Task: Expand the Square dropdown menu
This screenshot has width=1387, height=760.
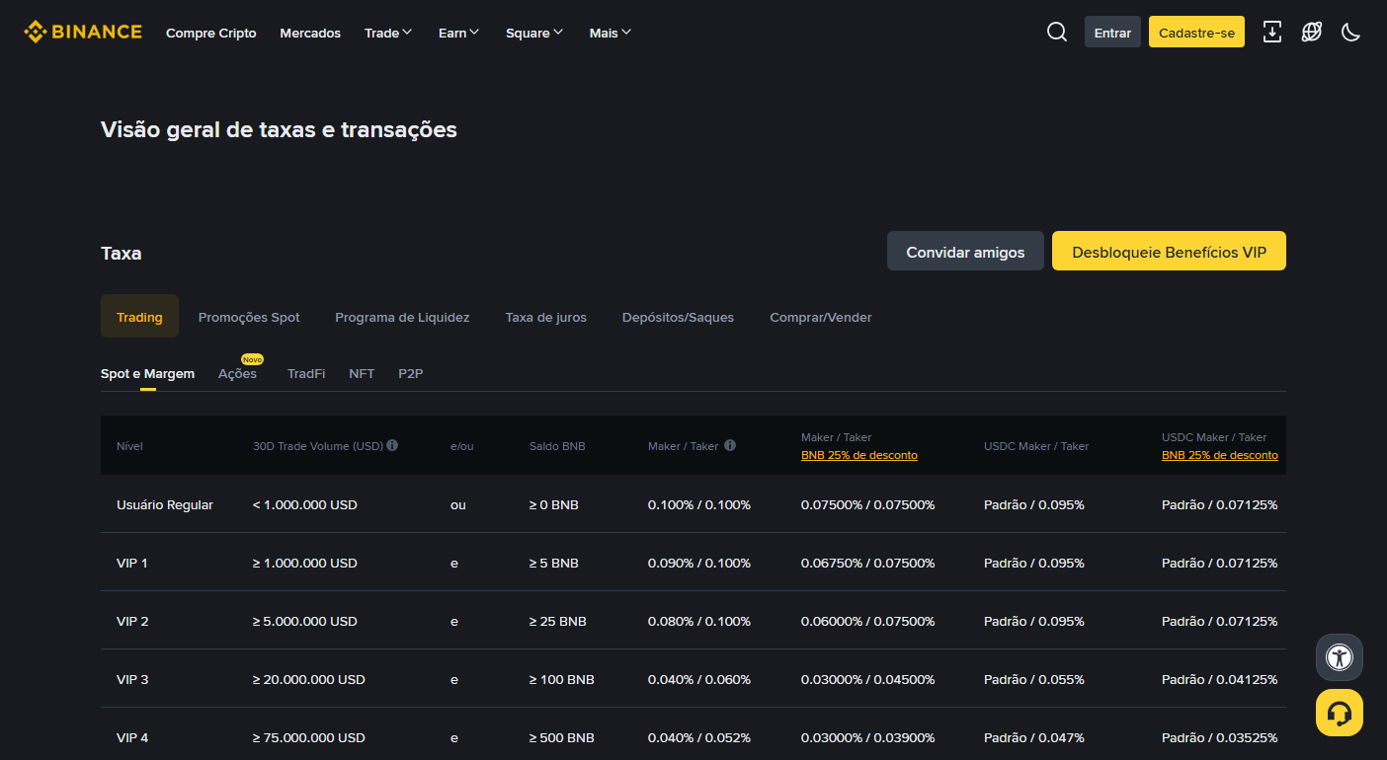Action: coord(534,33)
